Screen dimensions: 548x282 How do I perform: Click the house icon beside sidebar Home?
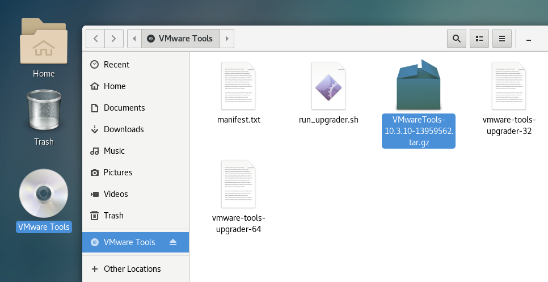pos(94,86)
